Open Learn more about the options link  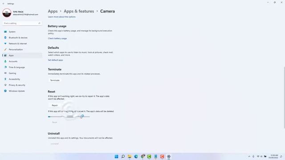[61, 17]
